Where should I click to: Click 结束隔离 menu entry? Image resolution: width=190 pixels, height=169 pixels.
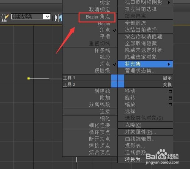pyautogui.click(x=135, y=16)
